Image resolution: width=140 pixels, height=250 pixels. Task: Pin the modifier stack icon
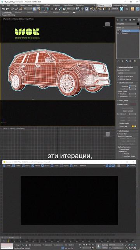[x=118, y=61]
